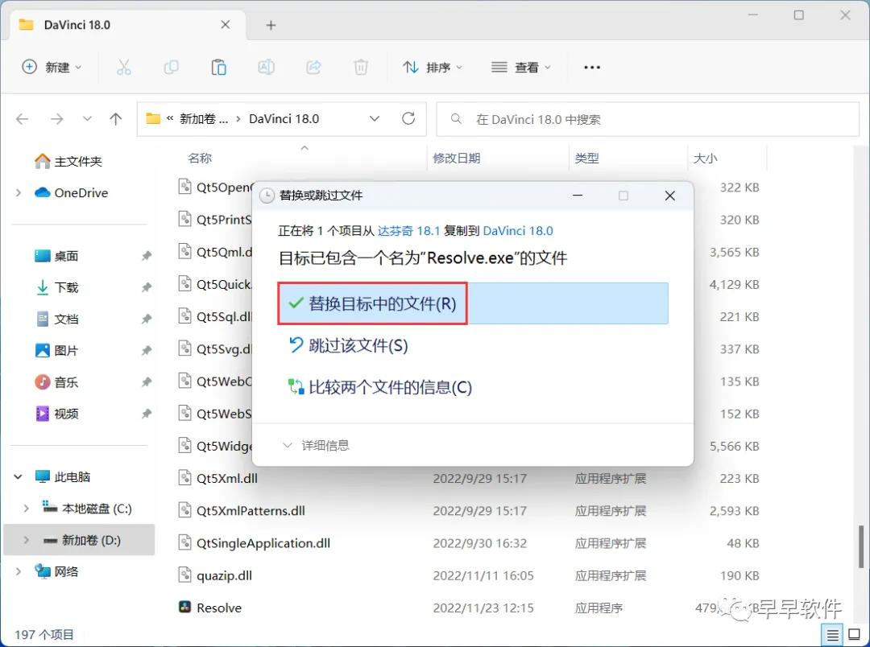Unpin 文档 using its pin icon

147,319
